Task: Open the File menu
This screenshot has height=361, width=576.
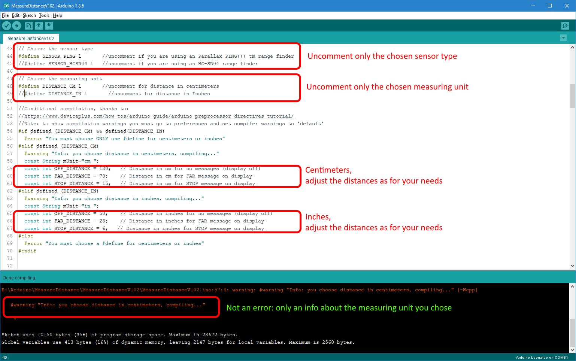Action: click(x=5, y=15)
